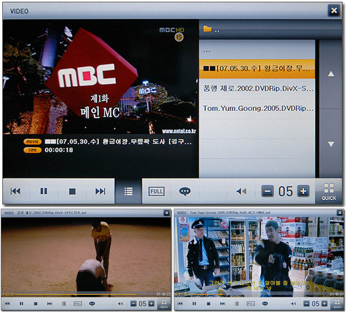Open QUICK menu in bottom-right Tom.Yum.Goong player
Viewport: 346px width, 314px height.
[337, 304]
